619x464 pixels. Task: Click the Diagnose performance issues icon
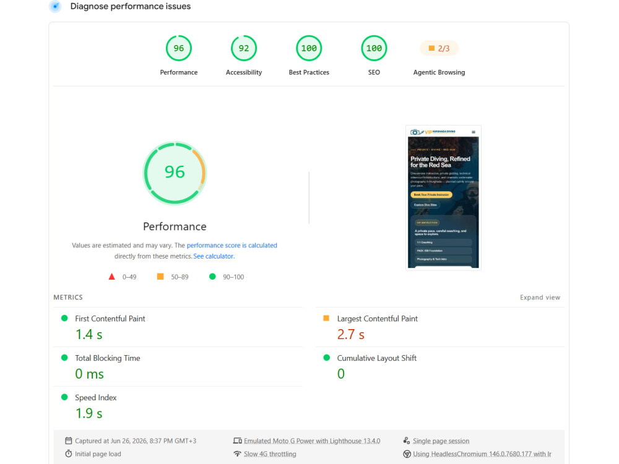coord(55,6)
